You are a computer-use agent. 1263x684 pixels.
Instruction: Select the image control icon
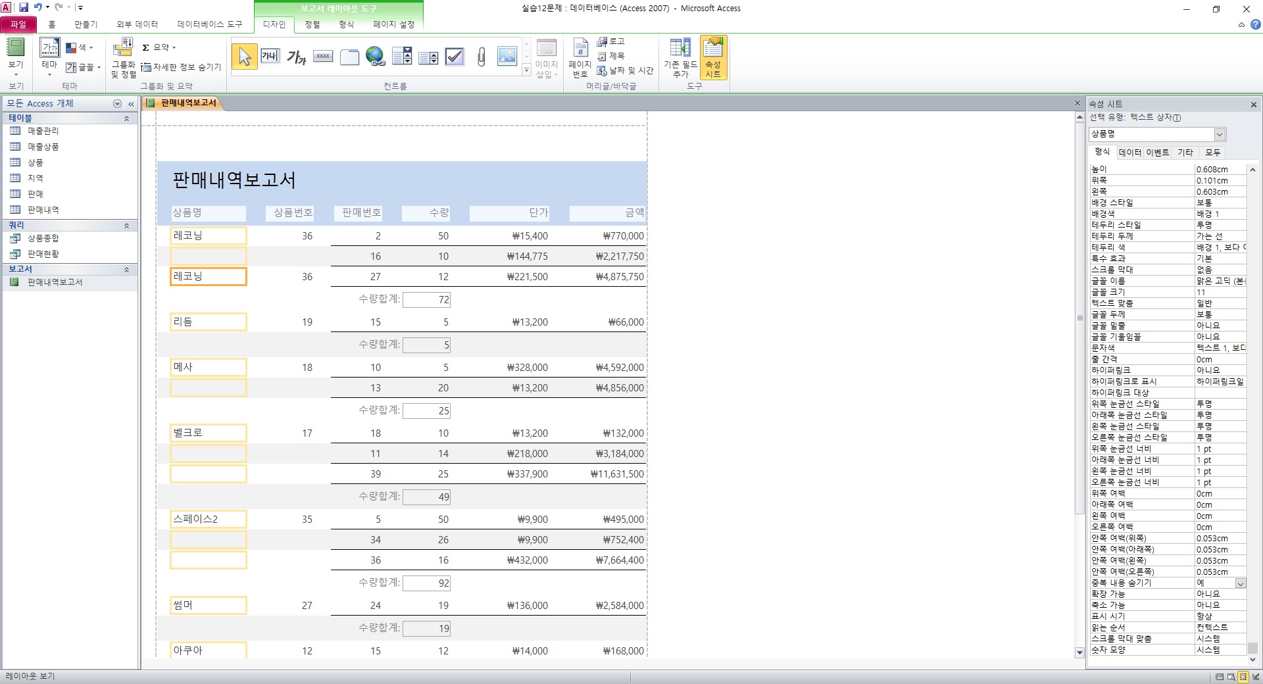coord(507,57)
